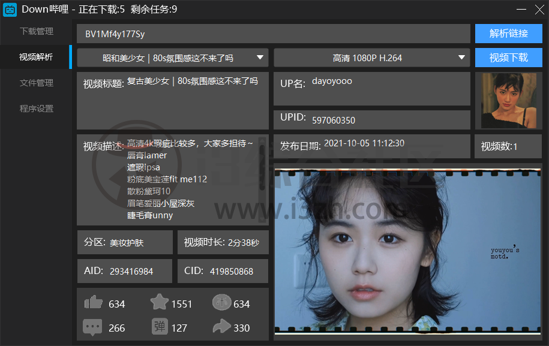Click the publish date 2021-10-05 11:12:30
Viewport: 549px width, 346px height.
pyautogui.click(x=364, y=143)
